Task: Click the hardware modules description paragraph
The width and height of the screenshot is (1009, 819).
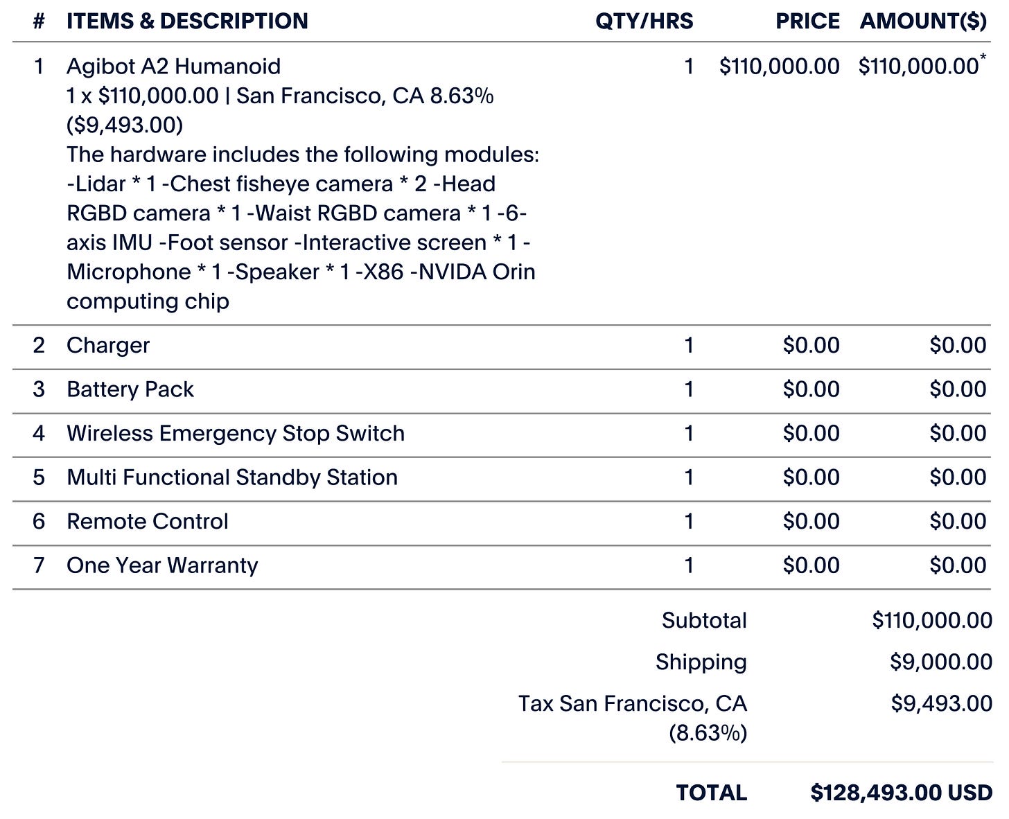Action: coord(302,228)
